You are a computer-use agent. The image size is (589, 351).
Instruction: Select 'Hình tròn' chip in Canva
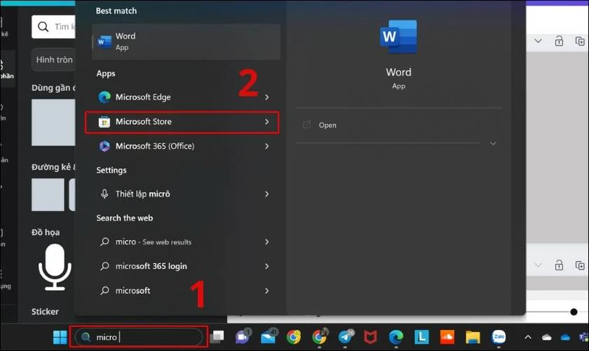point(54,60)
